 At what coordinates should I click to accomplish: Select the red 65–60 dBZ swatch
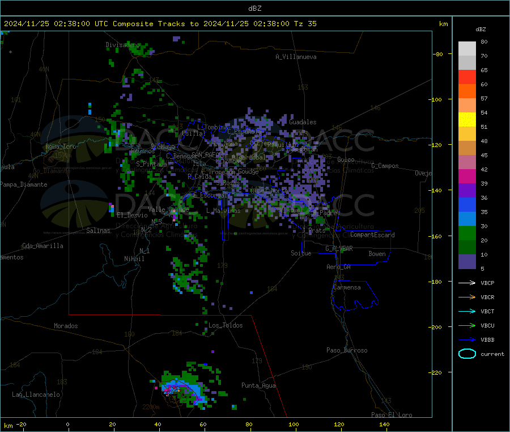467,77
